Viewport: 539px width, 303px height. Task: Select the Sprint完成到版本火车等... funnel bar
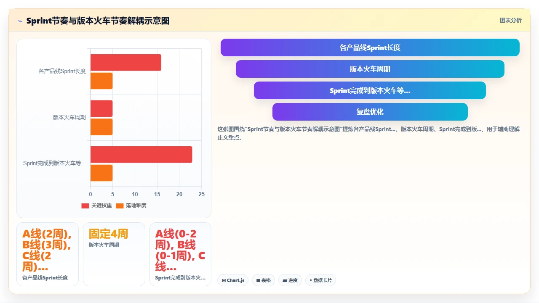tap(370, 90)
